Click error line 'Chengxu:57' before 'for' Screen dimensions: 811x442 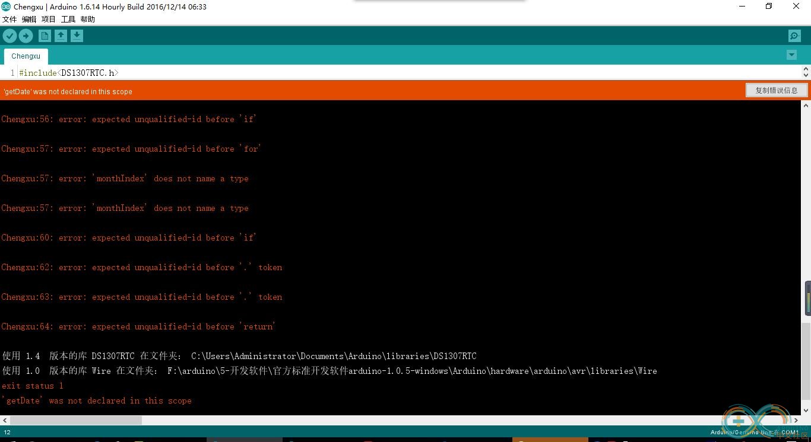pos(131,149)
